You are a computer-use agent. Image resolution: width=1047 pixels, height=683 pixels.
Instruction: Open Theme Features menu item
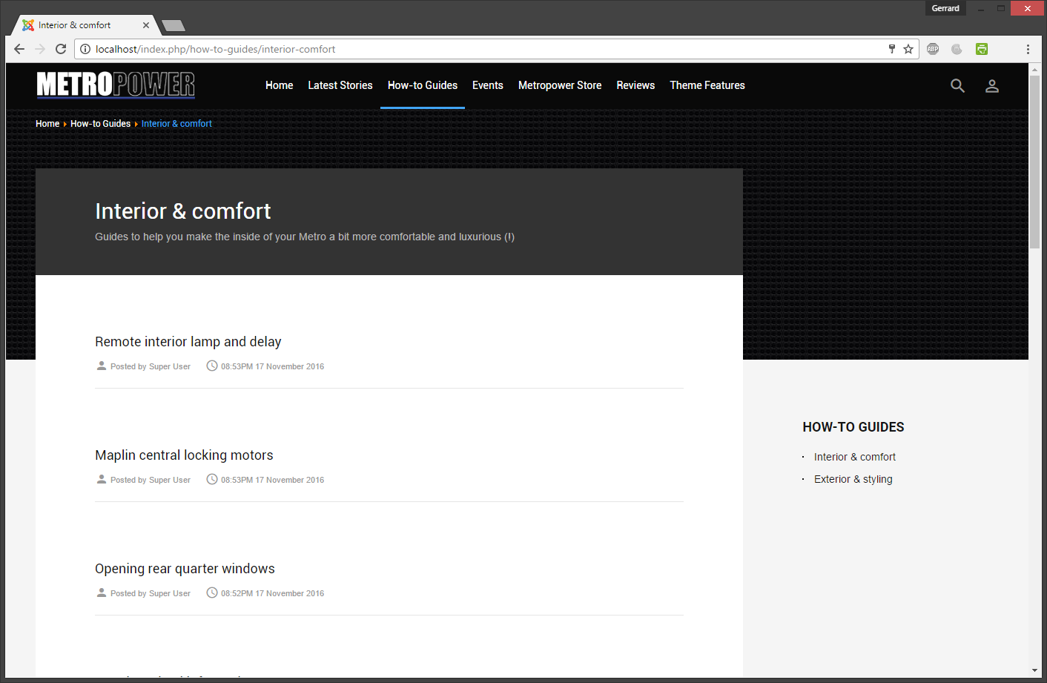pos(707,85)
